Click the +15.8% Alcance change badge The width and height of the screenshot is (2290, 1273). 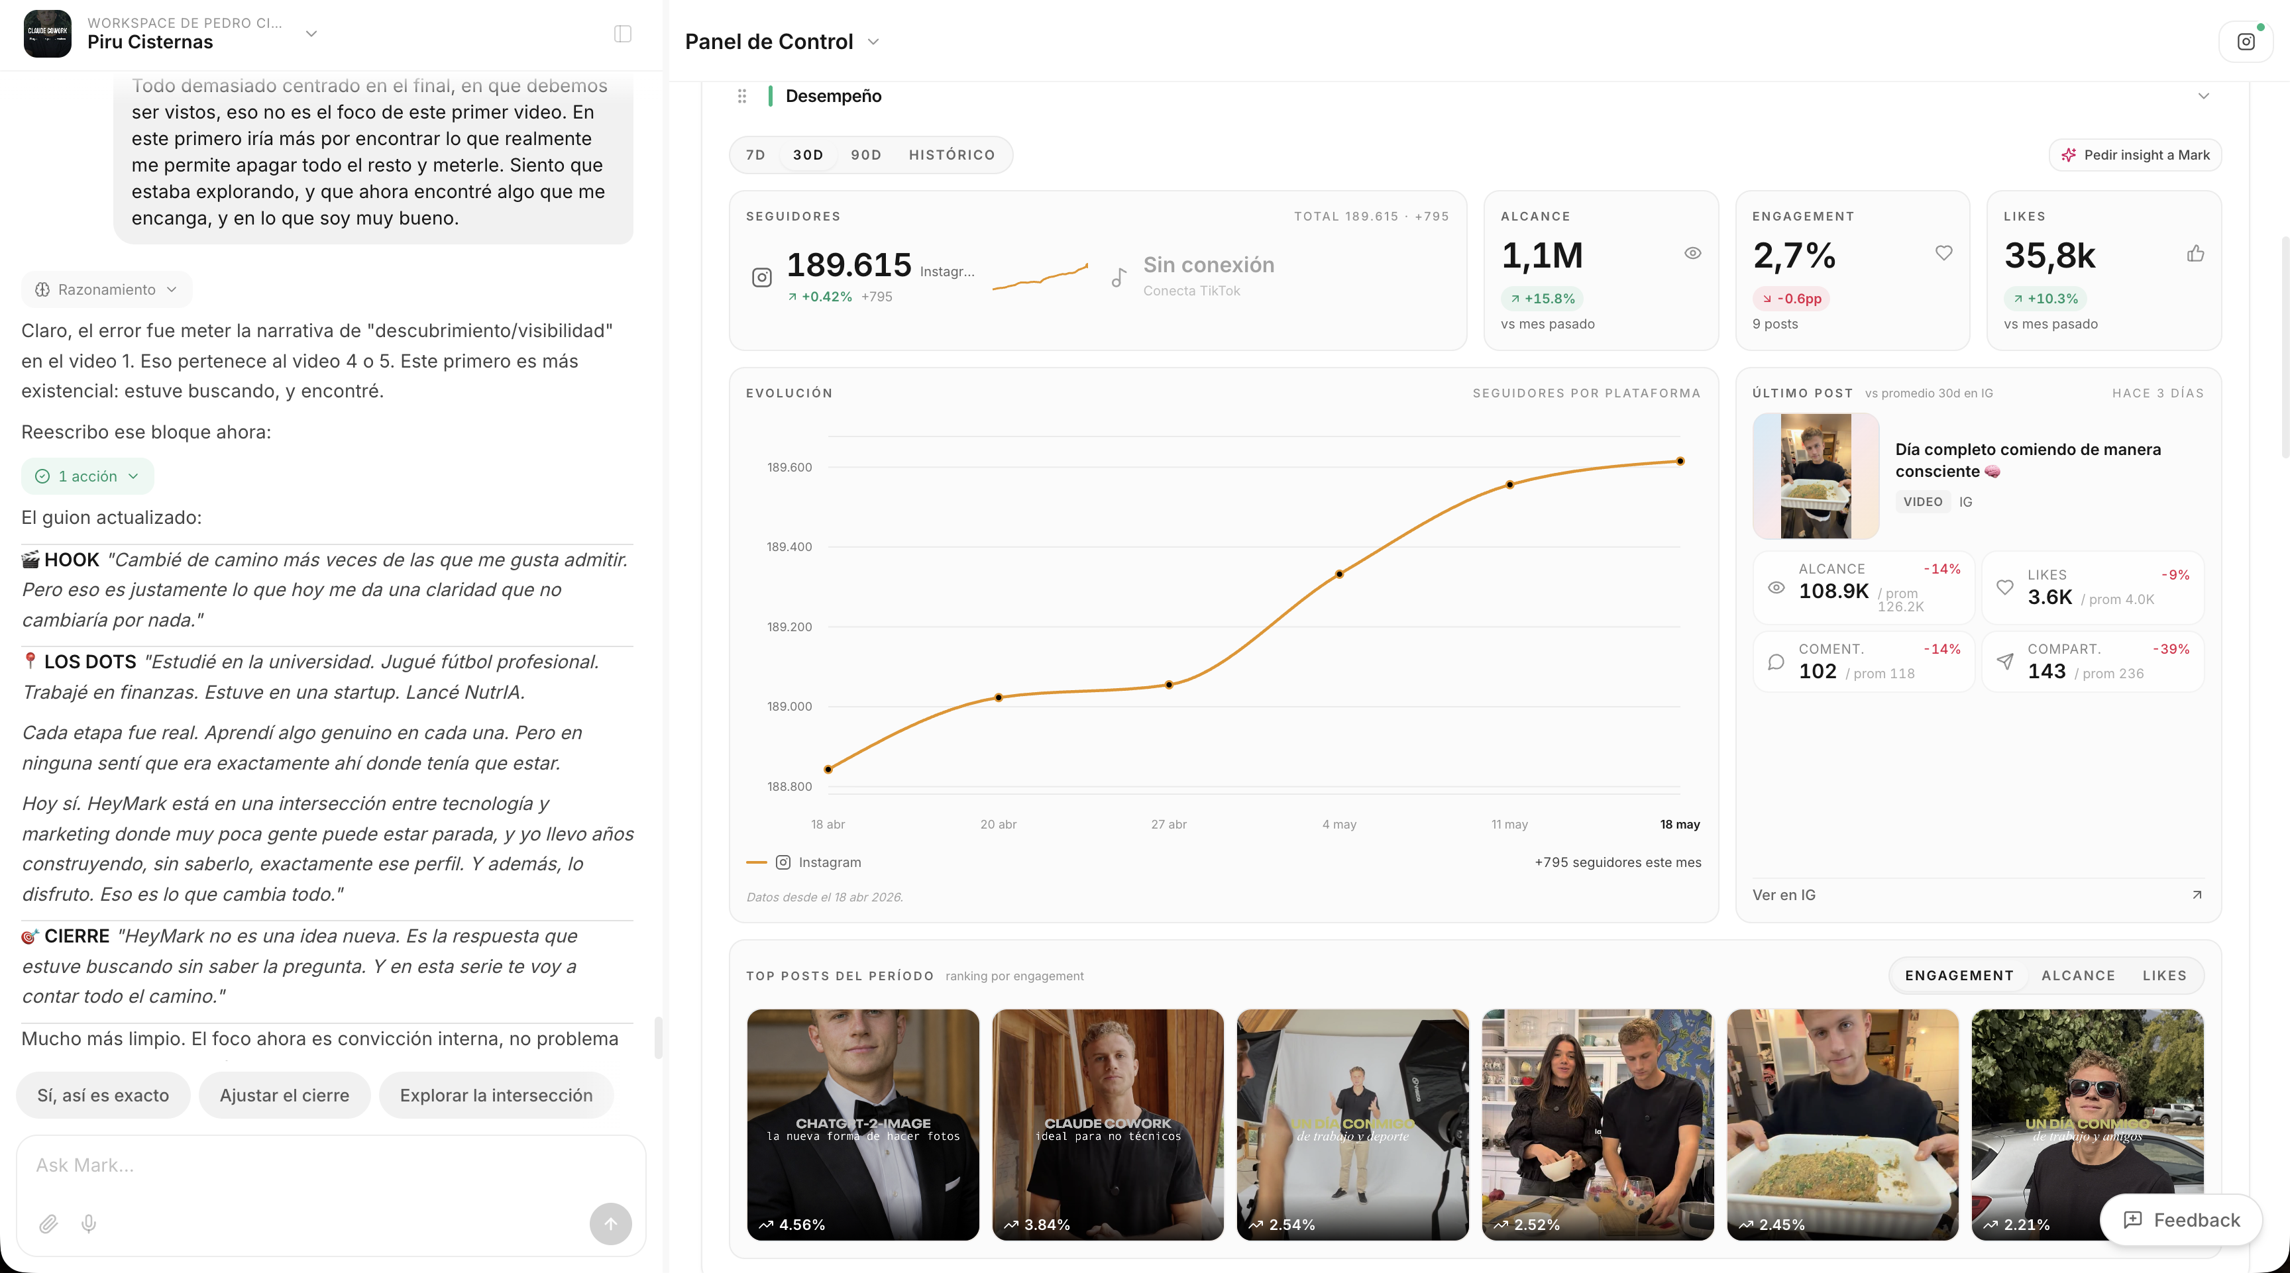pos(1541,299)
